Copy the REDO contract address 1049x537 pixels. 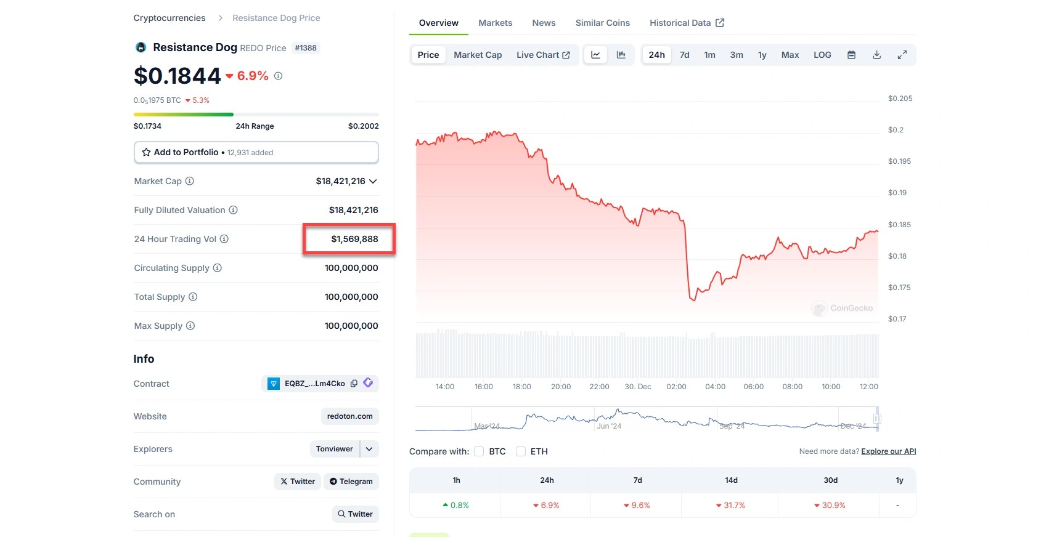coord(354,384)
